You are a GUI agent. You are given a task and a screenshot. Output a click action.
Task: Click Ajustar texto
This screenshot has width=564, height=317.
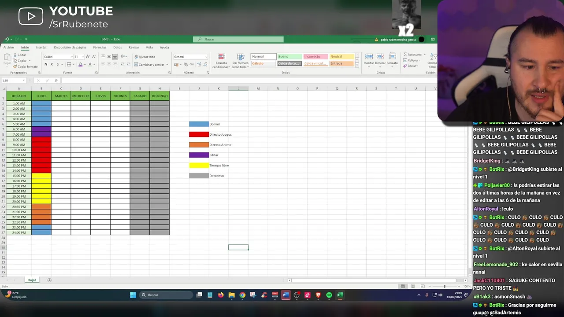pyautogui.click(x=145, y=56)
